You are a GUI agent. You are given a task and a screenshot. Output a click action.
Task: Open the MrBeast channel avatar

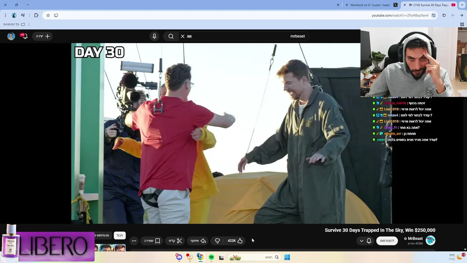point(431,240)
